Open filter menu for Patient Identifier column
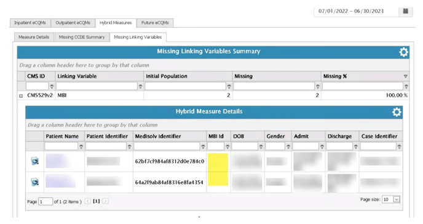This screenshot has width=423, height=224. pyautogui.click(x=129, y=146)
